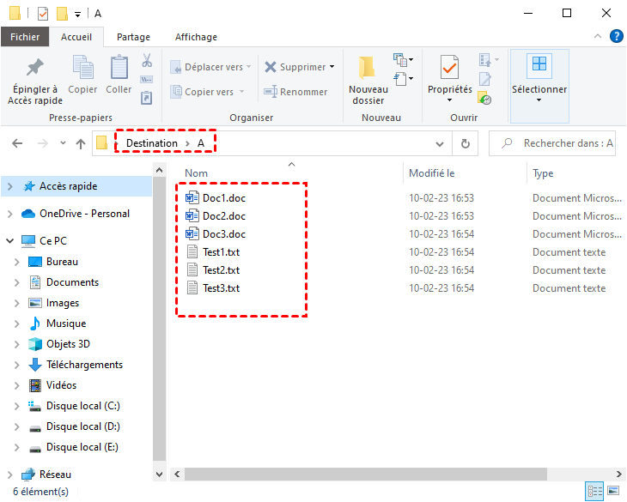The height and width of the screenshot is (502, 627).
Task: Switch to large icons view in the status bar
Action: pos(613,491)
